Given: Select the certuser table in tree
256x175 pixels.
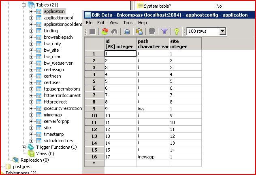Looking at the screenshot, I should click(52, 82).
